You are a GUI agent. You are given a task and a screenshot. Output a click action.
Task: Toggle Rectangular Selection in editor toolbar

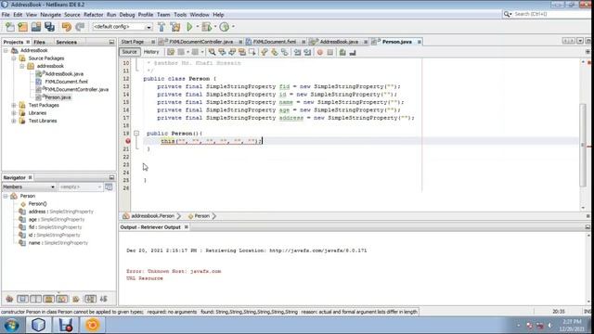tap(252, 52)
